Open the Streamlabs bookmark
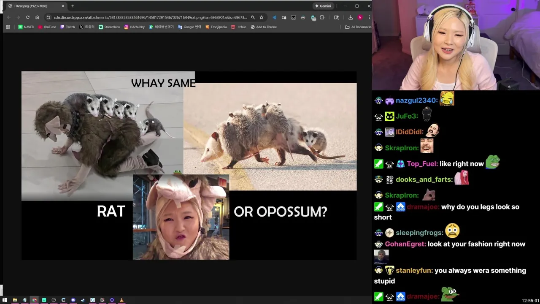The height and width of the screenshot is (304, 540). 109,27
